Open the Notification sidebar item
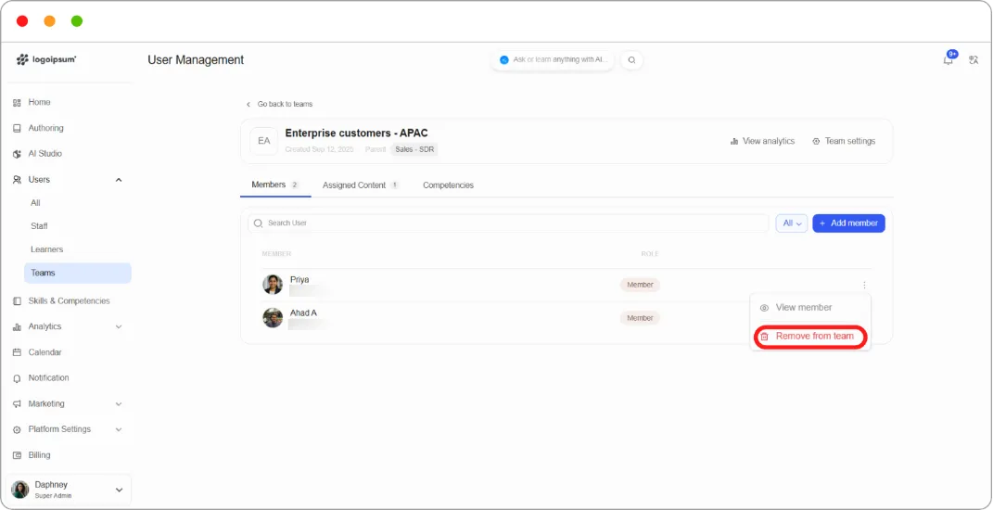The height and width of the screenshot is (510, 993). [x=48, y=377]
